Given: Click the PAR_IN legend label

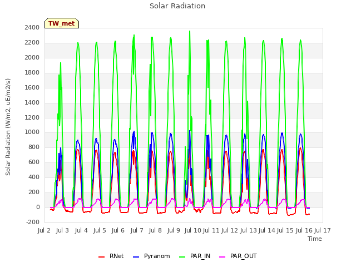Looking at the screenshot, I should [x=200, y=256].
